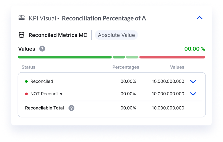Screen dimensions: 223x142
Task: Click the help icon beside Reconcilable Total
Action: 71,108
